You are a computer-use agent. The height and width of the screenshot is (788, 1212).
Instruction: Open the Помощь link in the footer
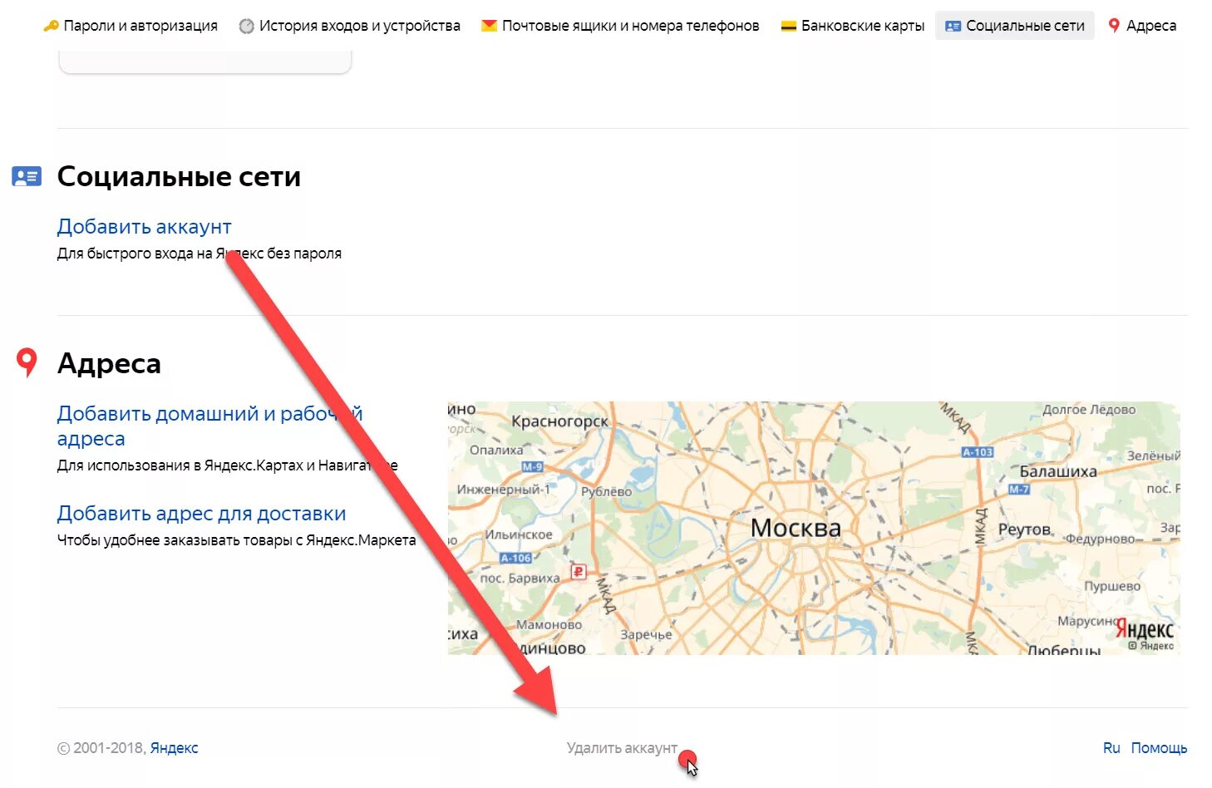point(1159,748)
